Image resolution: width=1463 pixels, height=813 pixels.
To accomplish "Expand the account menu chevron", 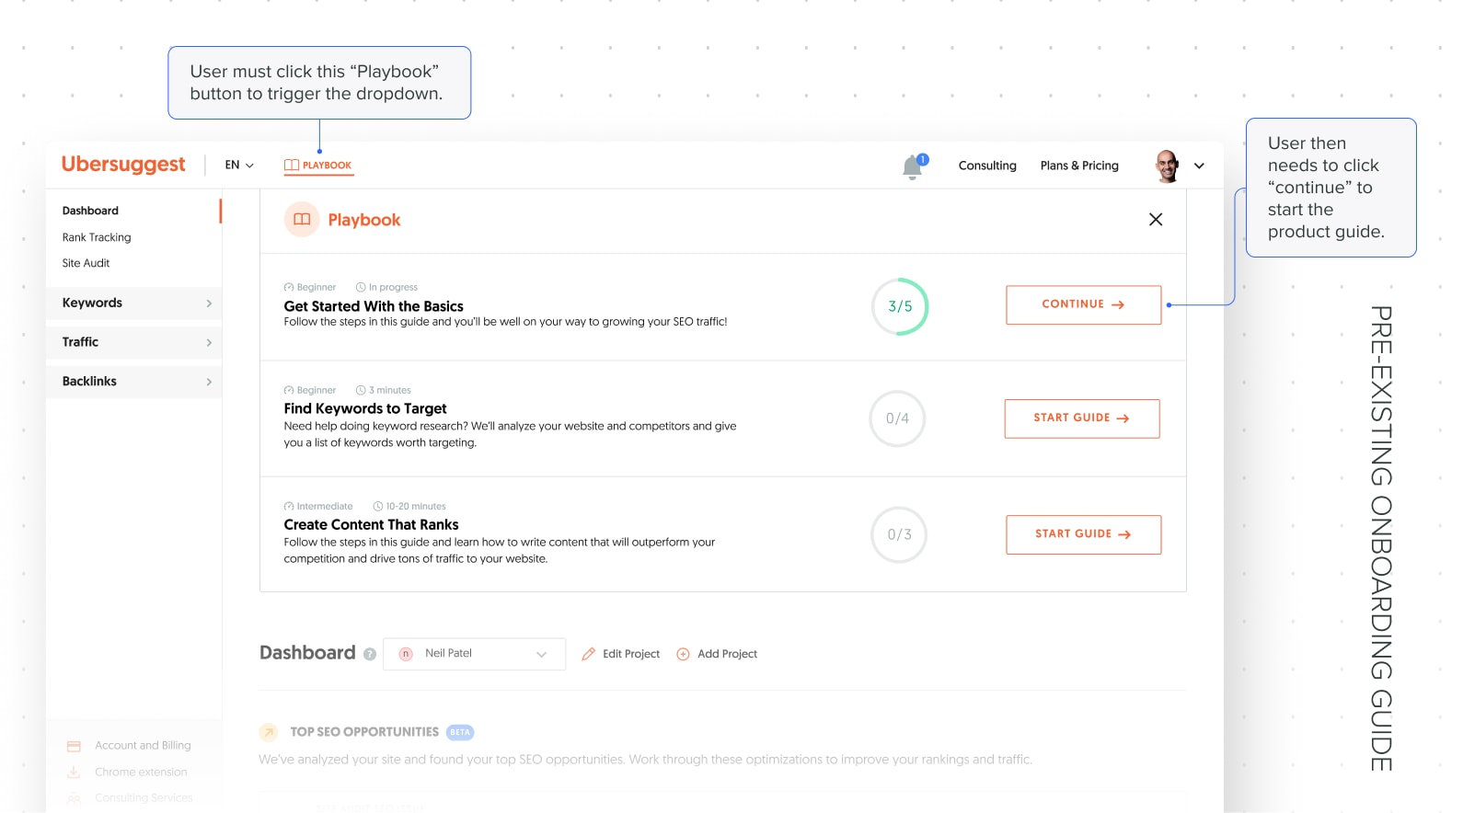I will tap(1199, 166).
